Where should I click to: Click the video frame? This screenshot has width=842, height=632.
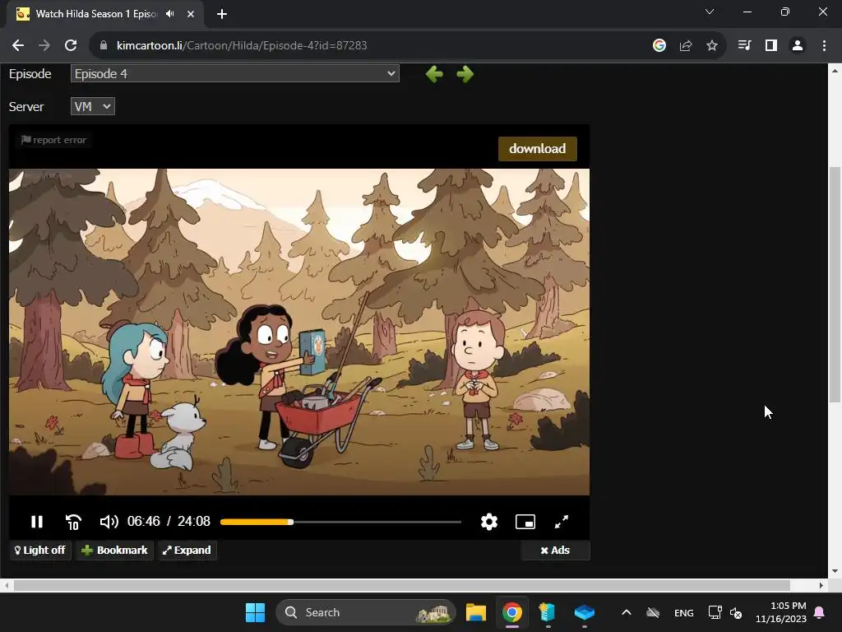(x=299, y=332)
